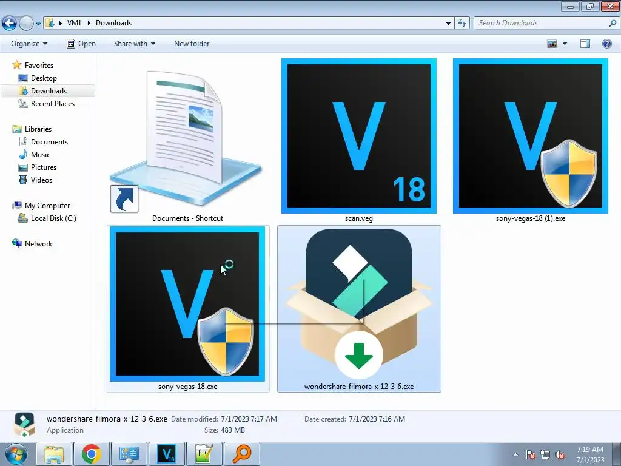Click the scan.veg file name label
The width and height of the screenshot is (621, 466).
tap(359, 218)
